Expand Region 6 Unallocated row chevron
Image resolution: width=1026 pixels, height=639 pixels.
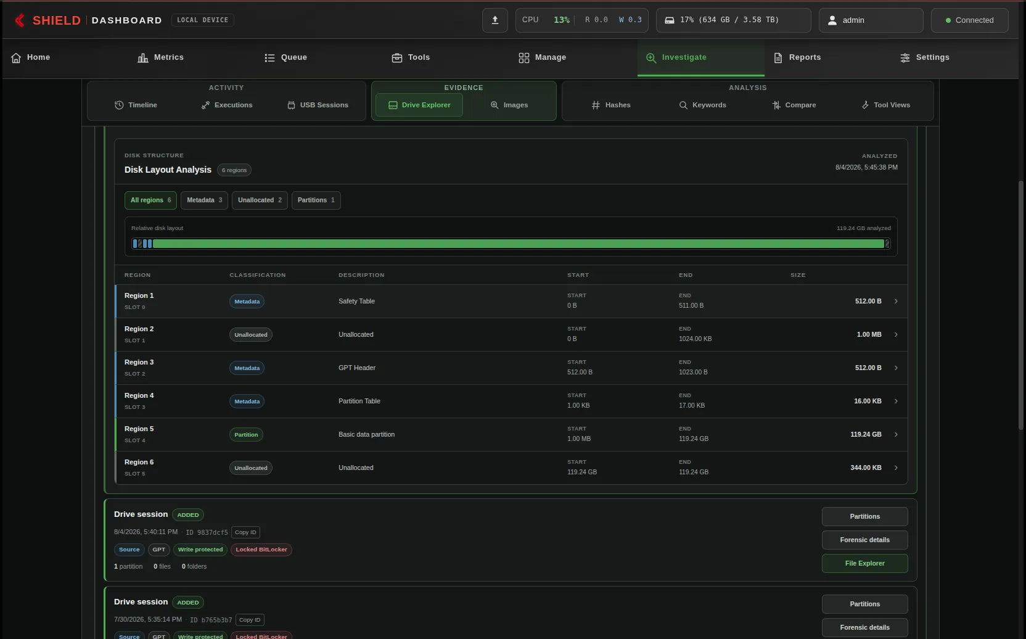(896, 468)
